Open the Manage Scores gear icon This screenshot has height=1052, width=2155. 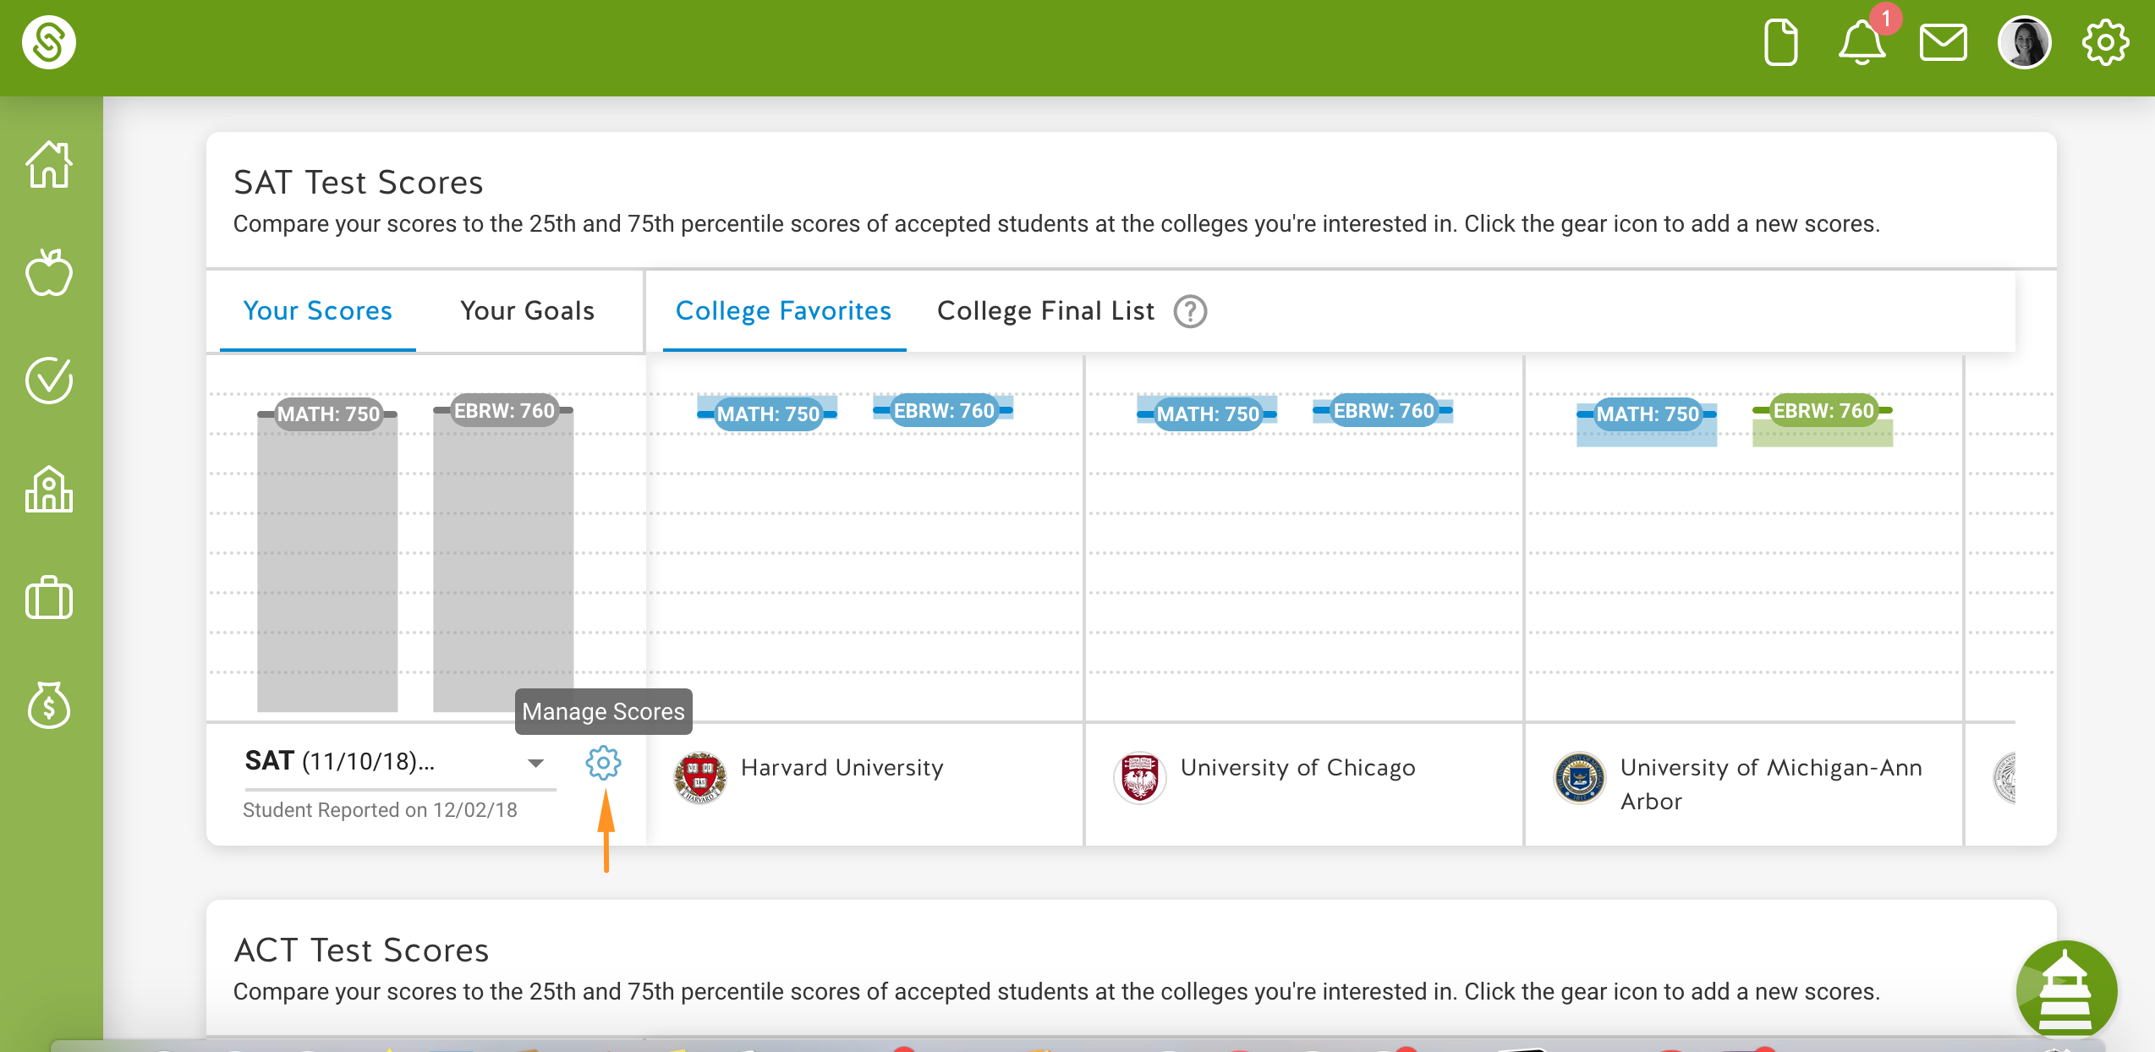tap(603, 763)
